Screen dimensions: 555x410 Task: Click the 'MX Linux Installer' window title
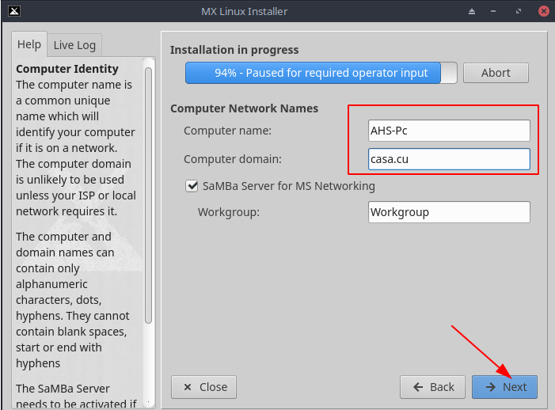pyautogui.click(x=244, y=11)
